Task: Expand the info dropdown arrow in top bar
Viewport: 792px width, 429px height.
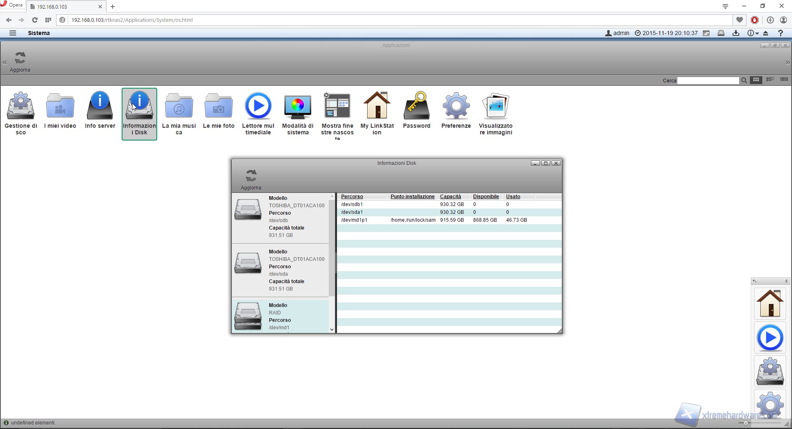Action: tap(757, 33)
